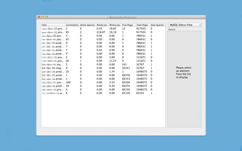242x151 pixels.
Task: Open the MySQL Status View dropdown
Action: tap(185, 25)
